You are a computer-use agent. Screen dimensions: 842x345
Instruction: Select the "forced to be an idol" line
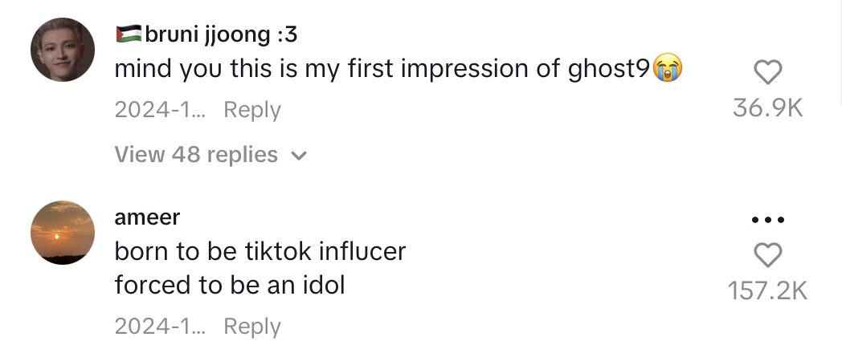(229, 285)
